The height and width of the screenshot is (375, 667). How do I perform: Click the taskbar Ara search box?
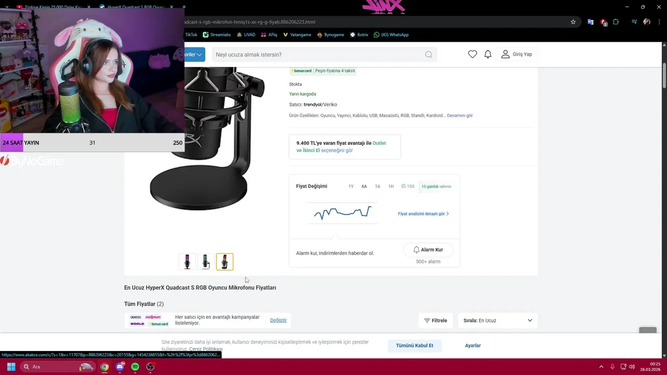click(x=58, y=367)
